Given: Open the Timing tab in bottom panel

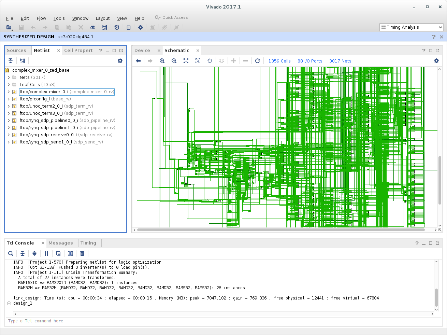Looking at the screenshot, I should tap(88, 243).
